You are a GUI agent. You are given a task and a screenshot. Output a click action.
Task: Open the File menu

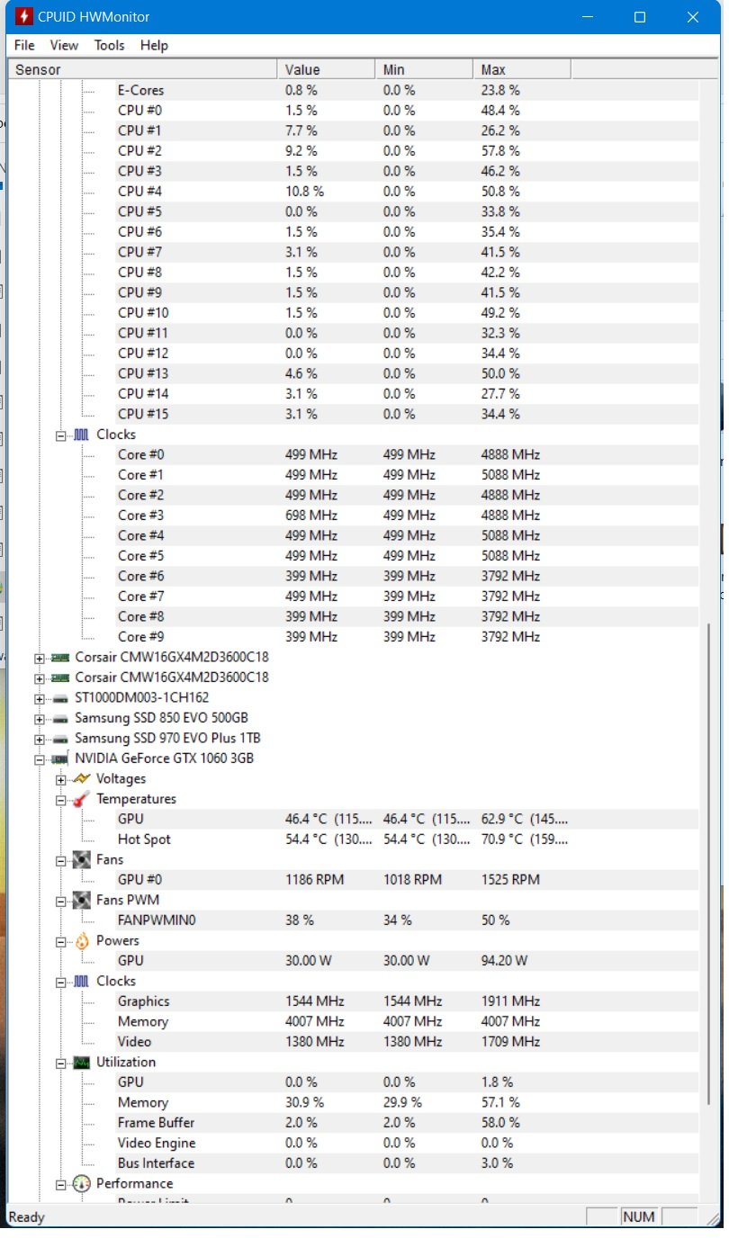(24, 45)
